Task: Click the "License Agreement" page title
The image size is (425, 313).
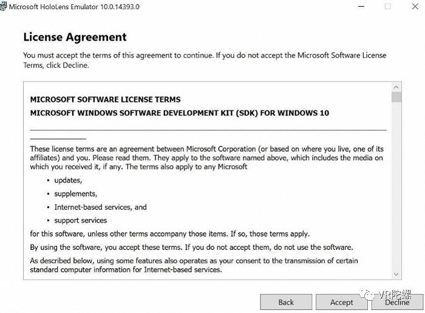Action: point(75,37)
